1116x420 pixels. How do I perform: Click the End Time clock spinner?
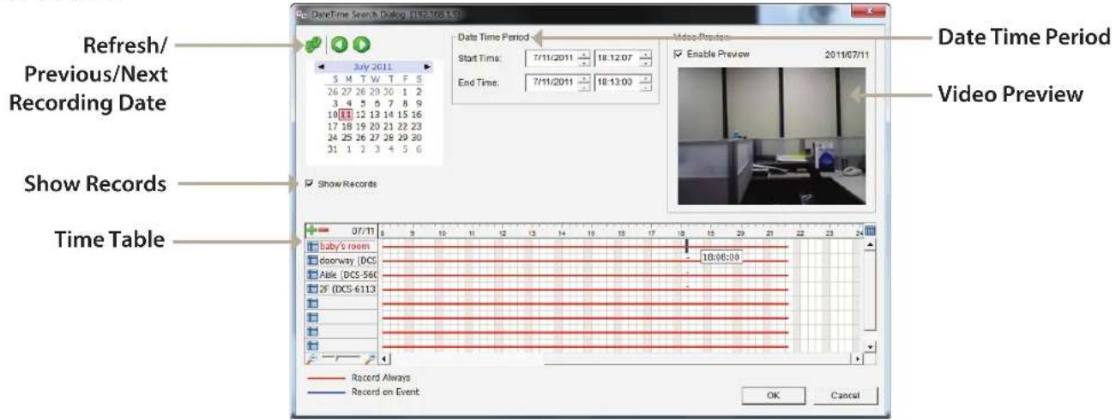click(645, 83)
